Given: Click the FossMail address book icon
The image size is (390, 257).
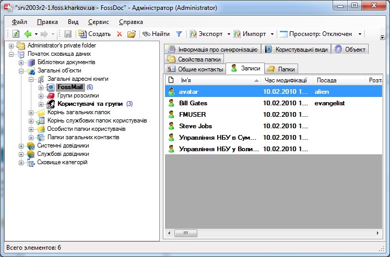Looking at the screenshot, I should point(51,87).
